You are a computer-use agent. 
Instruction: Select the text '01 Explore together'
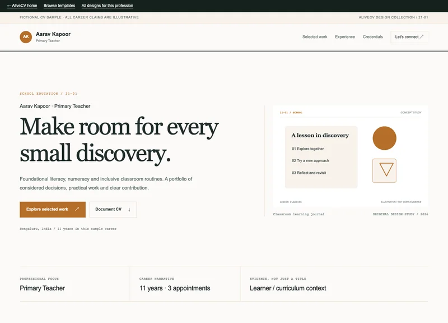tap(307, 149)
